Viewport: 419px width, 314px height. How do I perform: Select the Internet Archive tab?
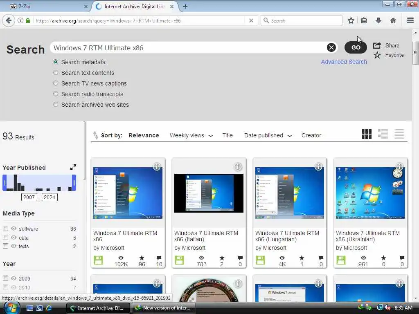[135, 7]
